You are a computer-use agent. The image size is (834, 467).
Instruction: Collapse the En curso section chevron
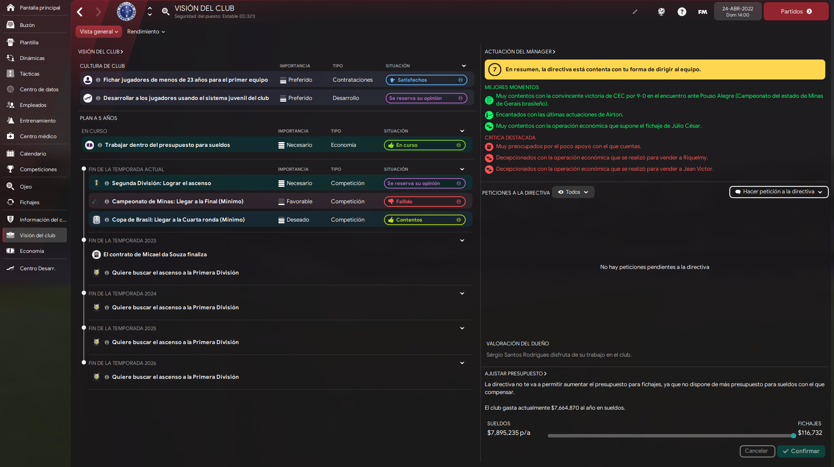462,131
